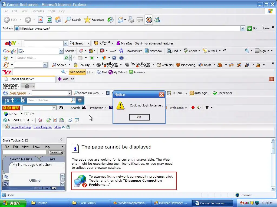The height and width of the screenshot is (207, 277).
Task: Close the Girafa Toolbar panel
Action: pyautogui.click(x=61, y=139)
